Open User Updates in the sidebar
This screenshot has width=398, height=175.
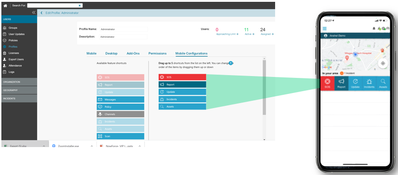pyautogui.click(x=17, y=34)
